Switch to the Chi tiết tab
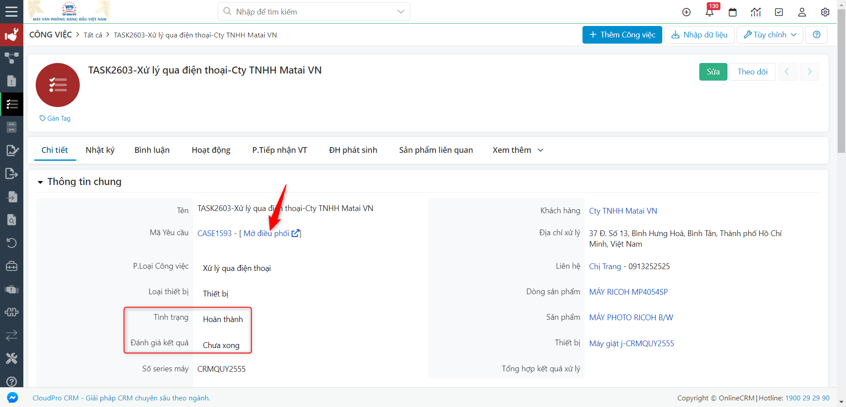This screenshot has height=407, width=846. click(x=55, y=150)
